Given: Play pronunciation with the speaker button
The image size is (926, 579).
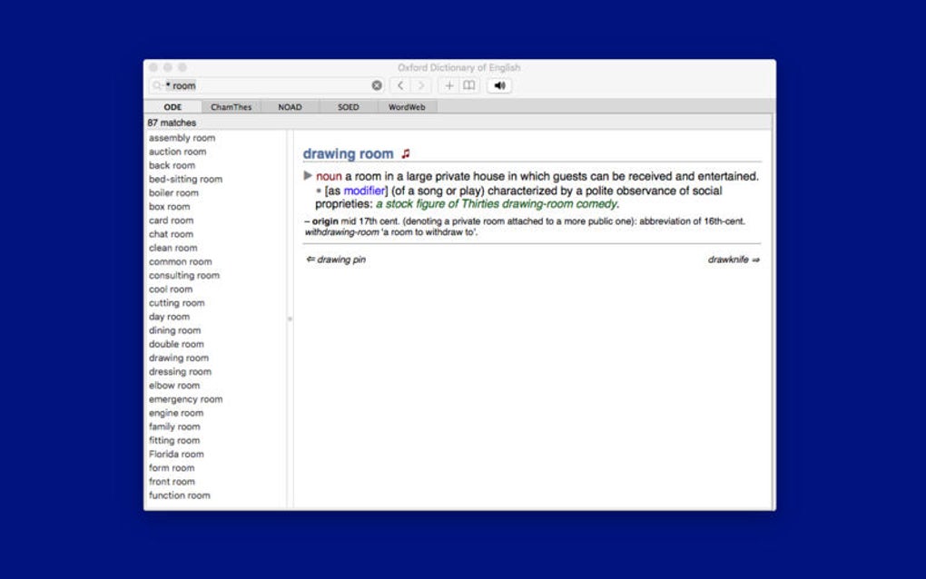Looking at the screenshot, I should (499, 85).
